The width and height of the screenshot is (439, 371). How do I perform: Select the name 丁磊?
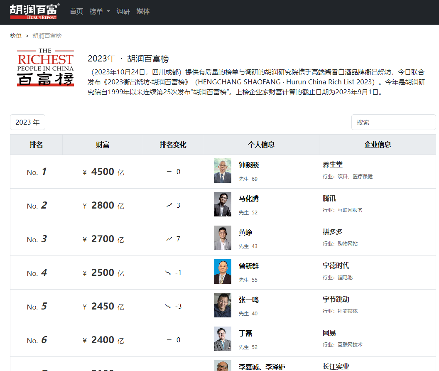point(245,333)
